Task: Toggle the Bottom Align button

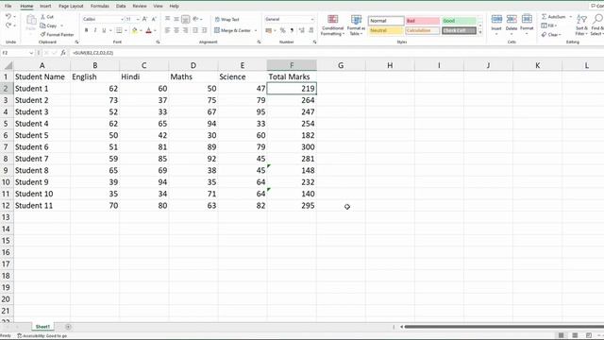Action: pos(185,19)
